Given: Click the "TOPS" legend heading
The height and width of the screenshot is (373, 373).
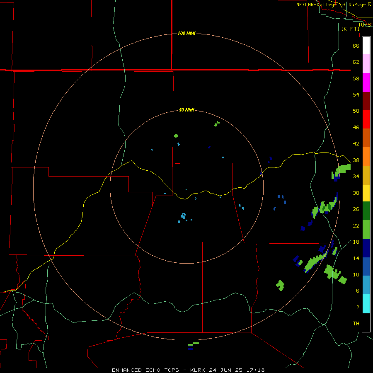Looking at the screenshot, I should click(364, 24).
